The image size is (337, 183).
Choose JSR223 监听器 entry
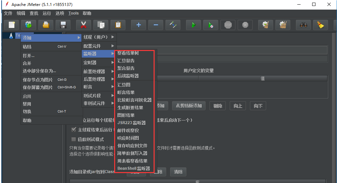coord(135,123)
